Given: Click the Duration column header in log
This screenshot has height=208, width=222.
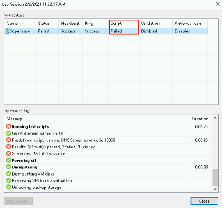Looking at the screenshot, I should [200, 119].
